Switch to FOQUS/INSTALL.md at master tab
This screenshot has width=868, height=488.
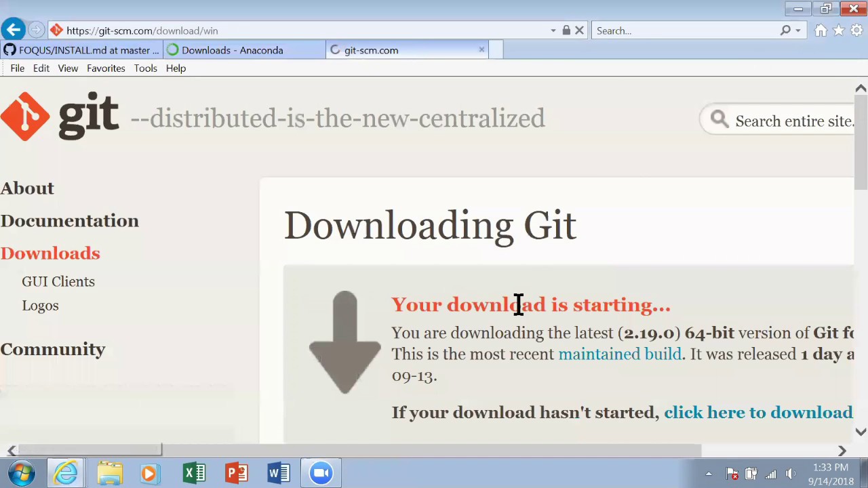[81, 50]
